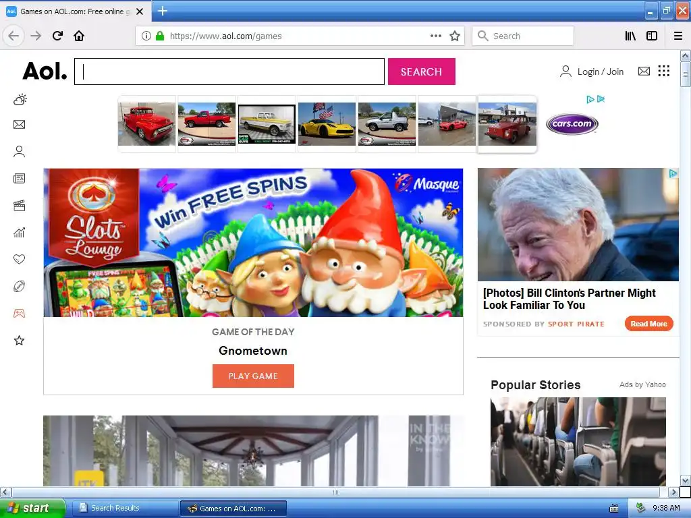691x518 pixels.
Task: View site information via the info icon
Action: [x=146, y=36]
